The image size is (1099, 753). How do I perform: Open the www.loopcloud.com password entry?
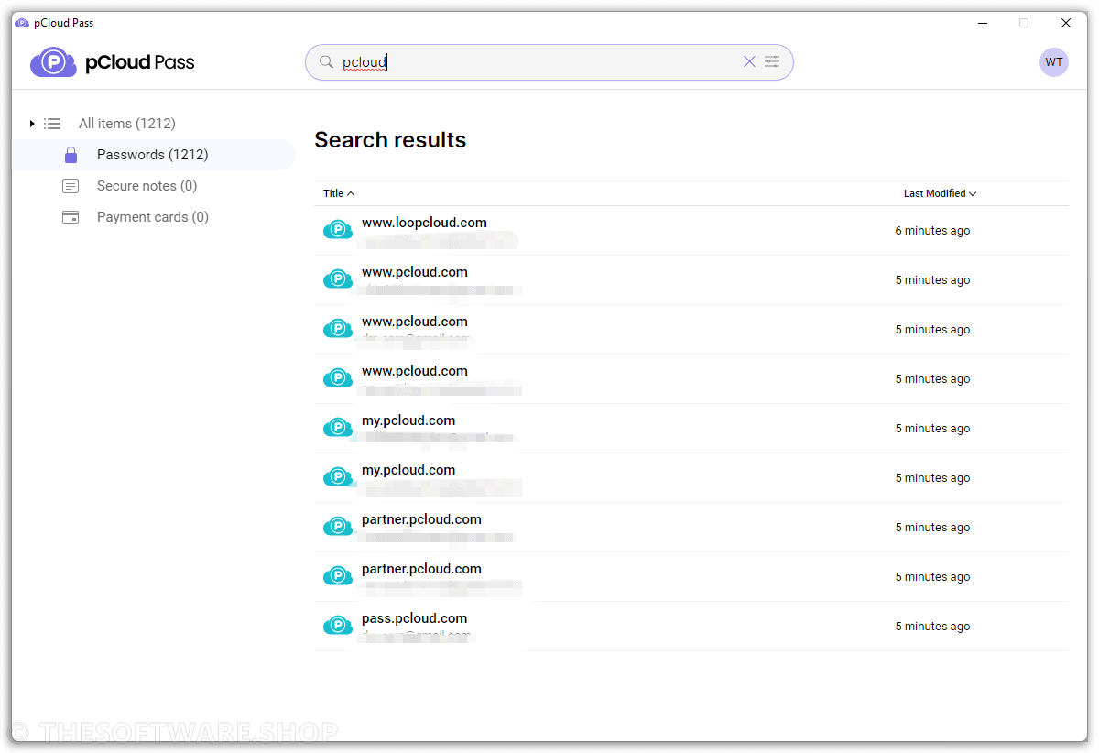click(x=691, y=231)
